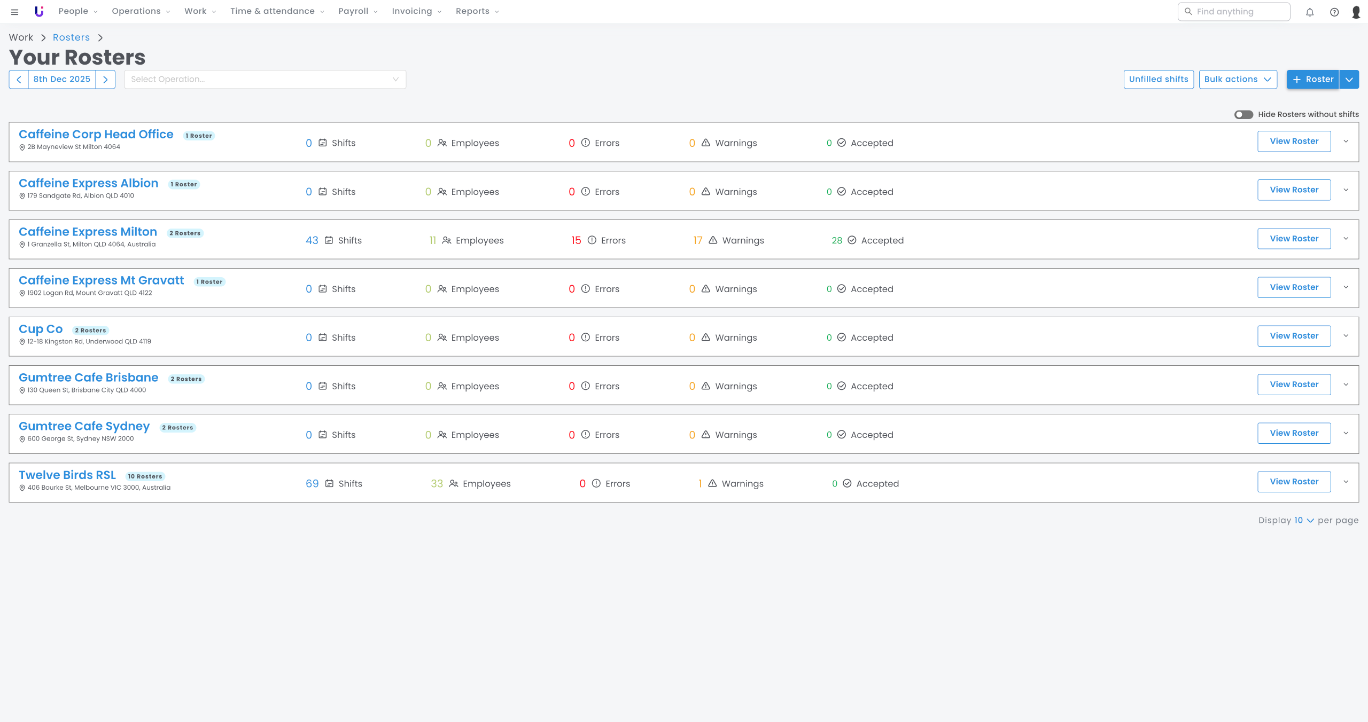This screenshot has width=1368, height=722.
Task: Click Errors icon in Caffeine Express Milton row
Action: click(x=592, y=240)
